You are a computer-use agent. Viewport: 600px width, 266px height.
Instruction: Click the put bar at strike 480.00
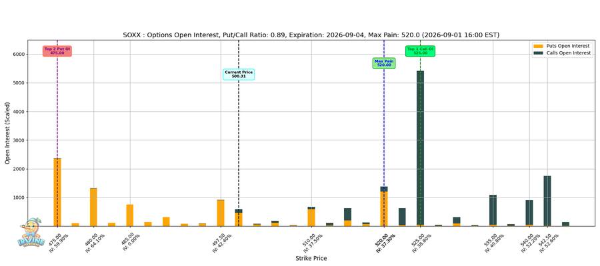coord(93,207)
